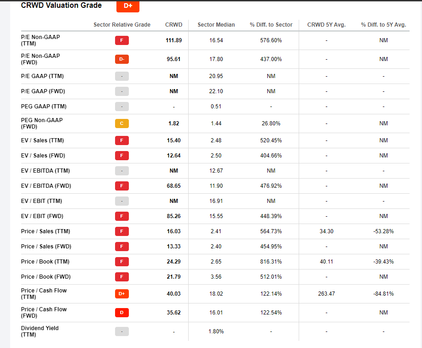Click the F grade badge for EV / Sales (TTM)

tap(122, 140)
